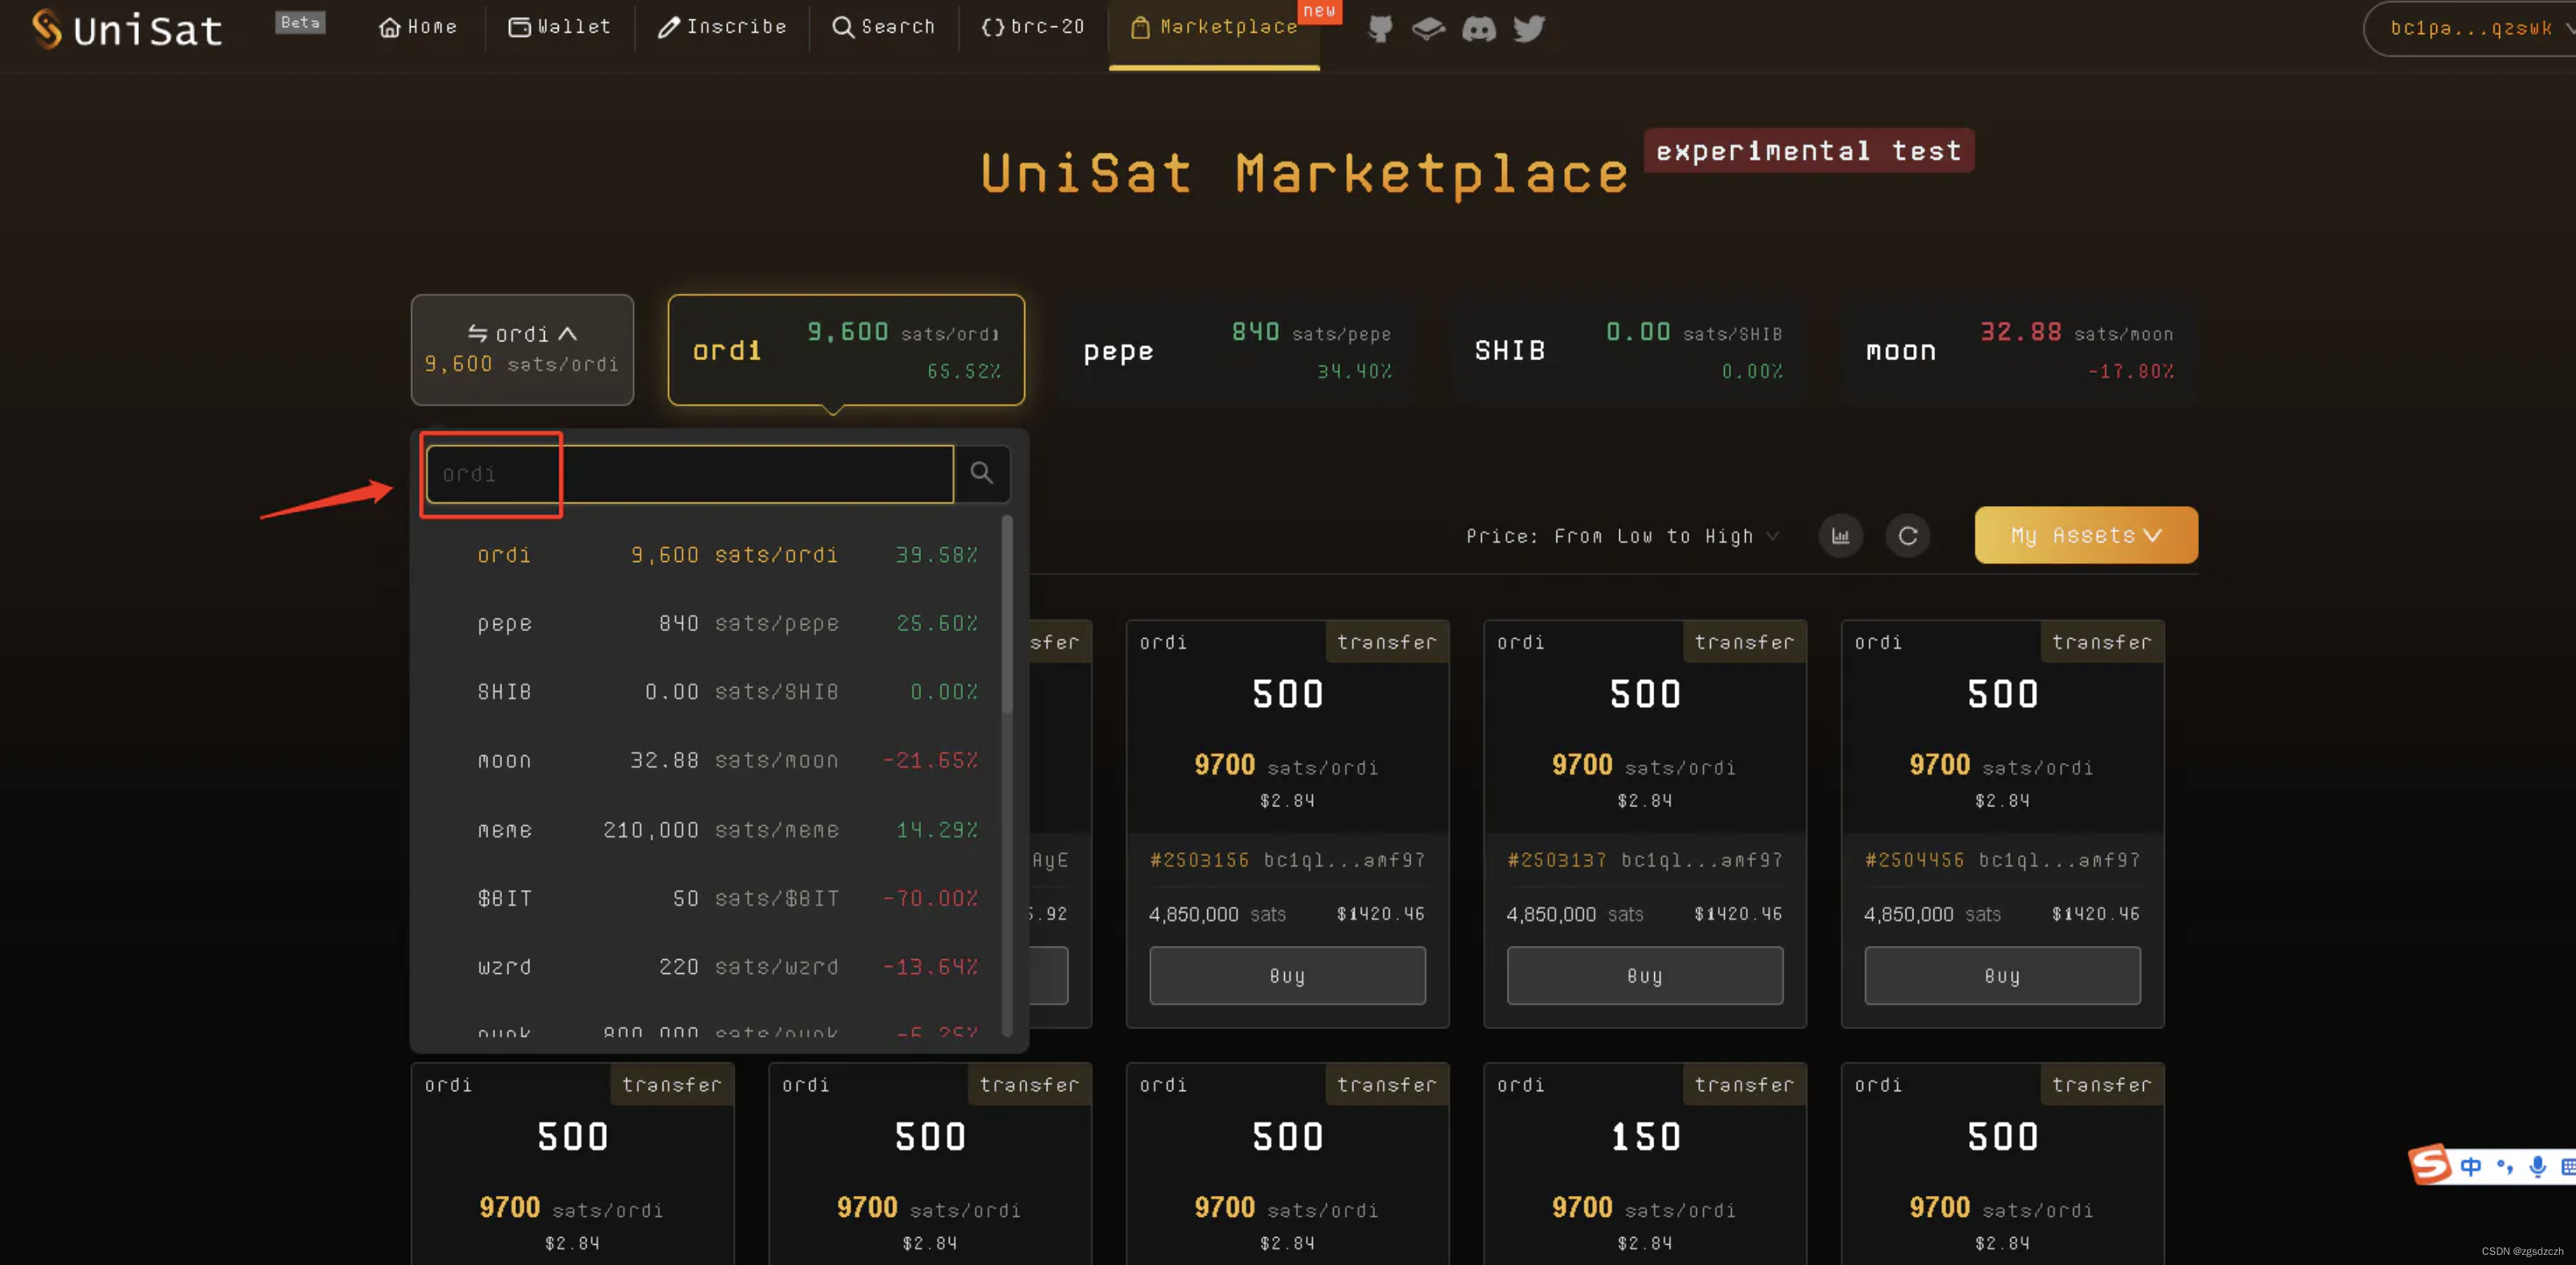The image size is (2576, 1265).
Task: Click token list scrollbar
Action: point(1007,614)
